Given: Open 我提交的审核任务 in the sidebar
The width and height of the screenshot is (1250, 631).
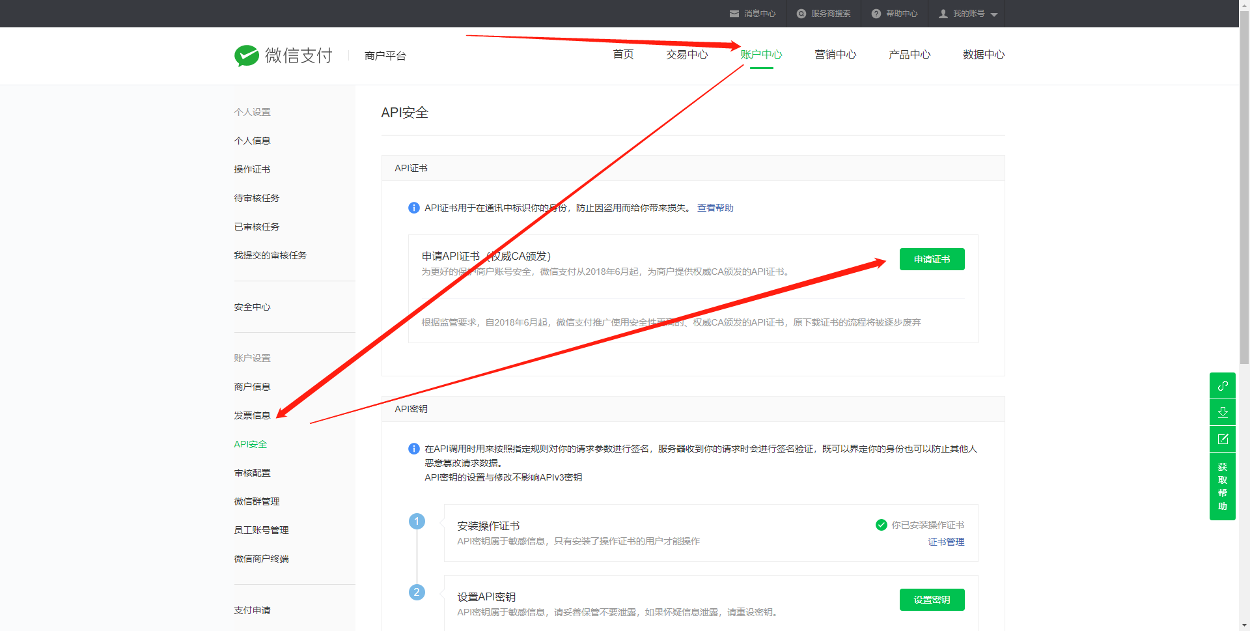Looking at the screenshot, I should 270,255.
